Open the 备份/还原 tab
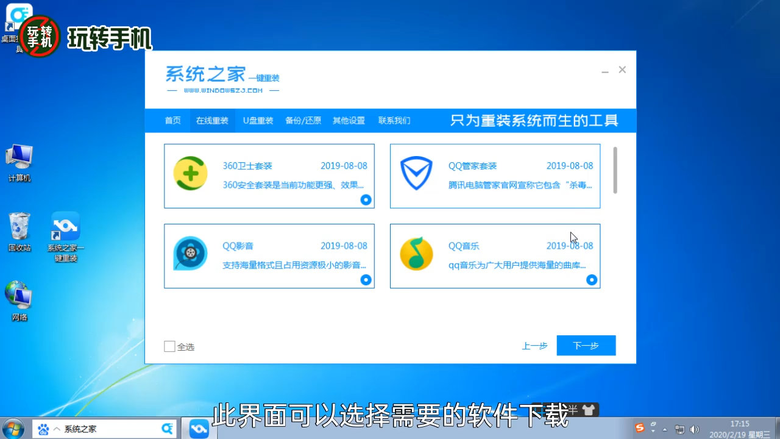The height and width of the screenshot is (439, 780). pos(303,121)
